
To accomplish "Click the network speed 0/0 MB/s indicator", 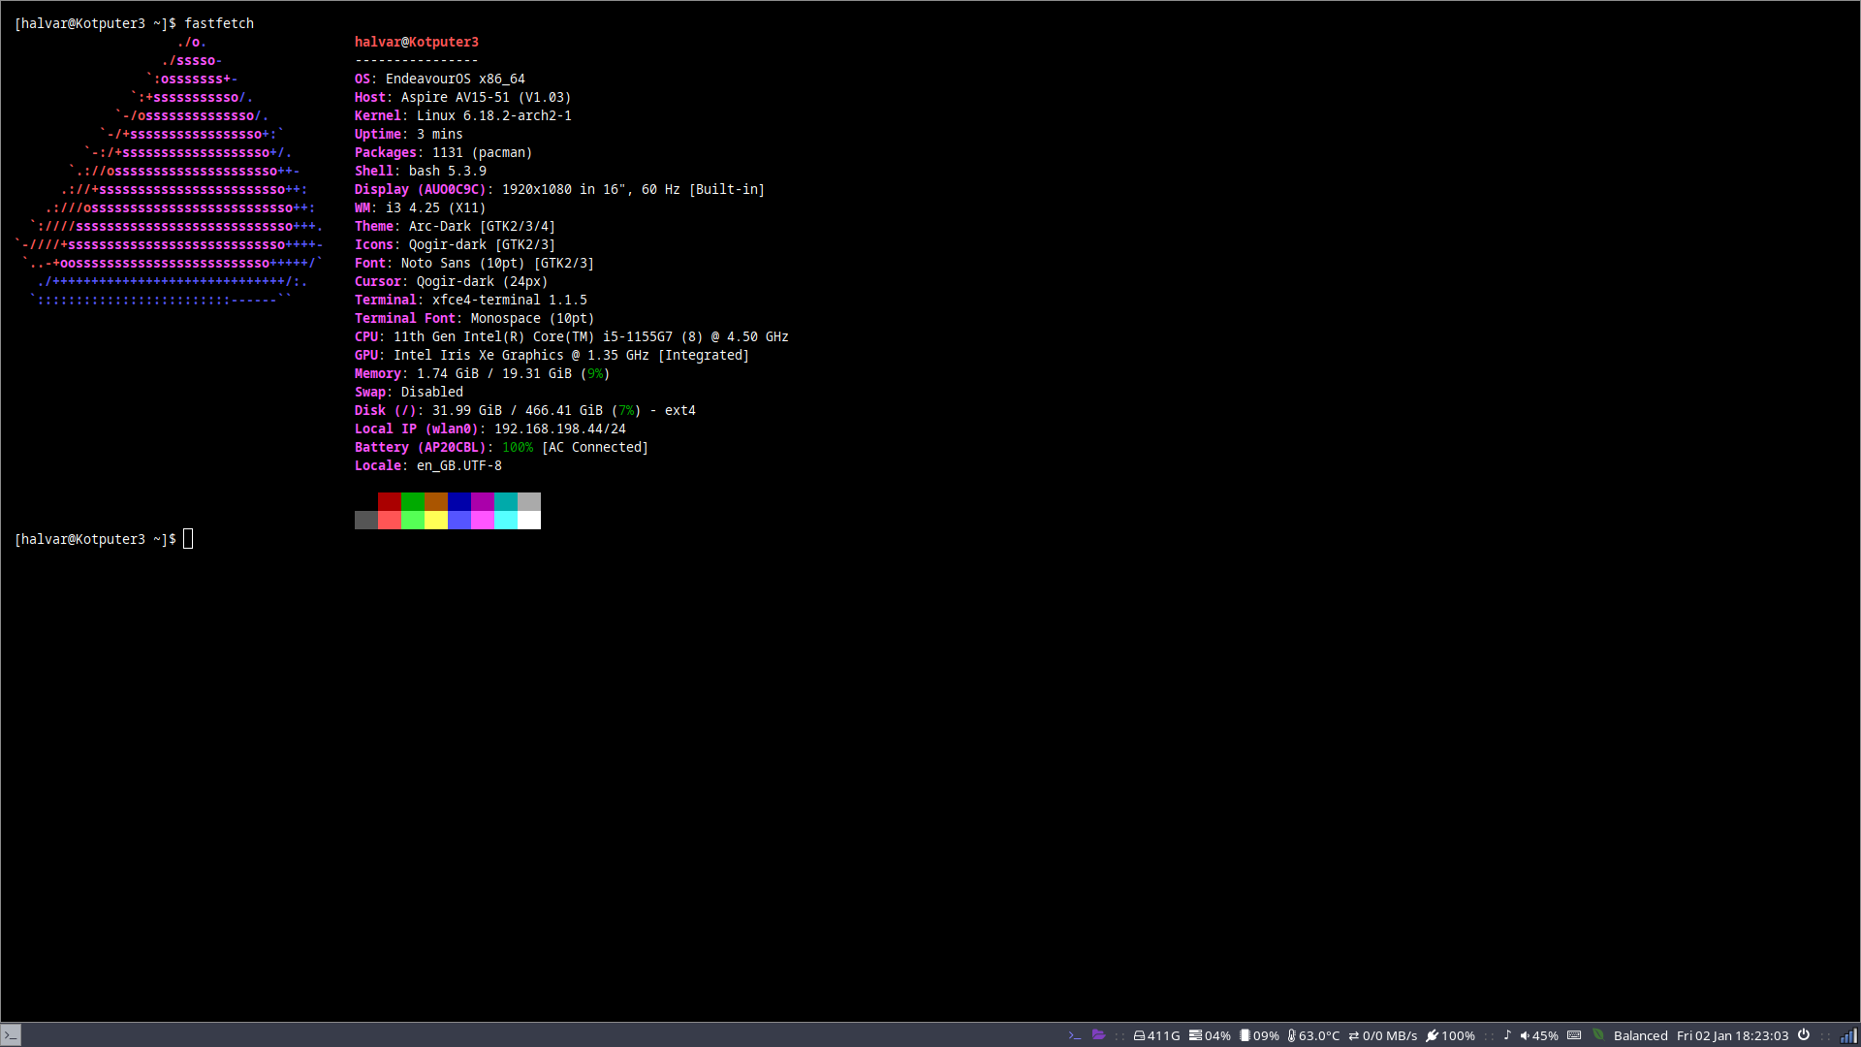I will [1383, 1035].
